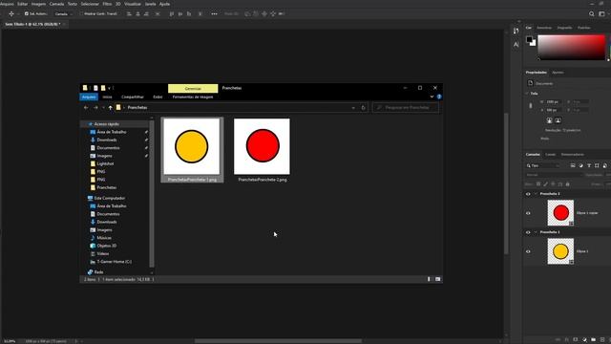Hide the Prancheta 1 artboard
Screen dimensions: 611x344
[x=528, y=232]
